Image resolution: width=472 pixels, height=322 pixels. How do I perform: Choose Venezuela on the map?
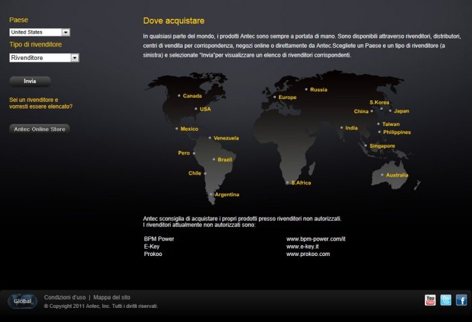click(226, 138)
